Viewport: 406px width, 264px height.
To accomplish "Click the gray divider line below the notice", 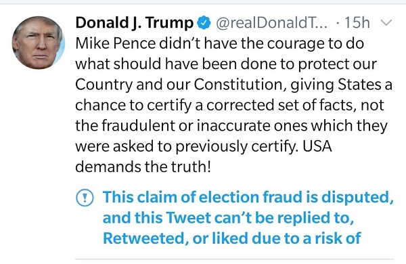I will pos(234,259).
